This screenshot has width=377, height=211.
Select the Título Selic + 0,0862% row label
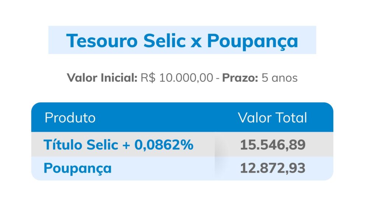pos(118,145)
